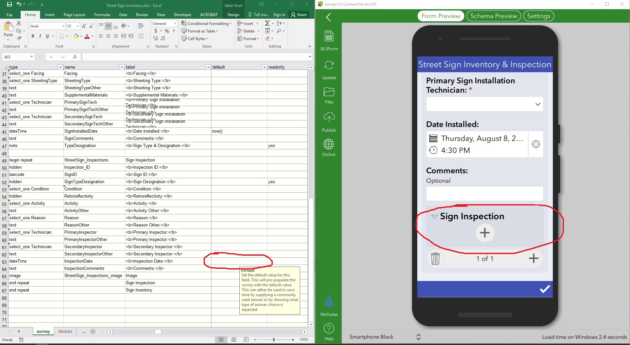Switch to Page Break Preview

pyautogui.click(x=246, y=339)
